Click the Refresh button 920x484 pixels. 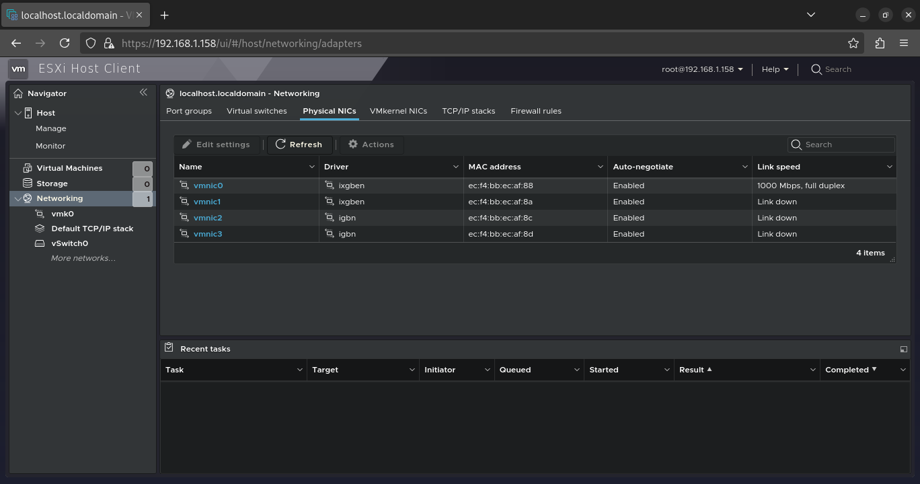coord(299,145)
